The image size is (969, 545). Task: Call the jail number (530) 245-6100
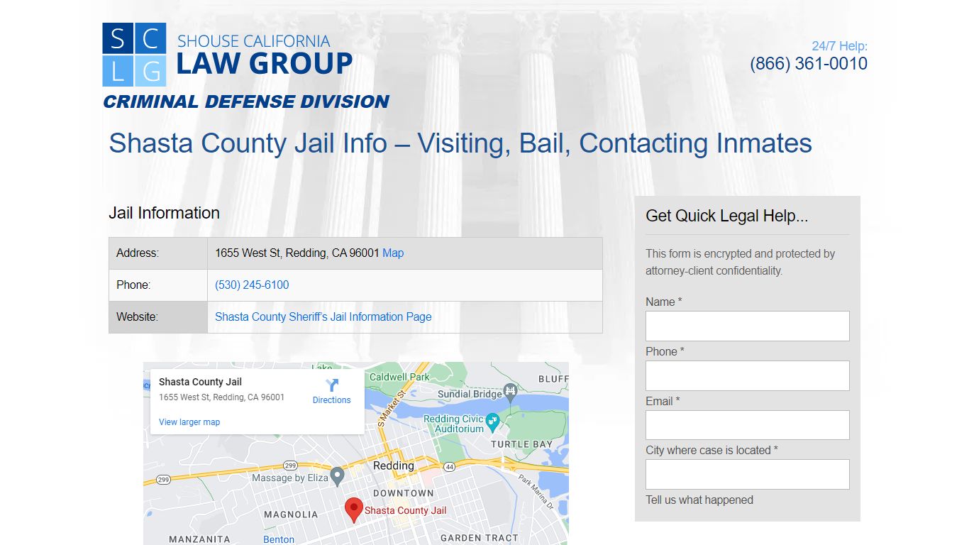coord(252,285)
